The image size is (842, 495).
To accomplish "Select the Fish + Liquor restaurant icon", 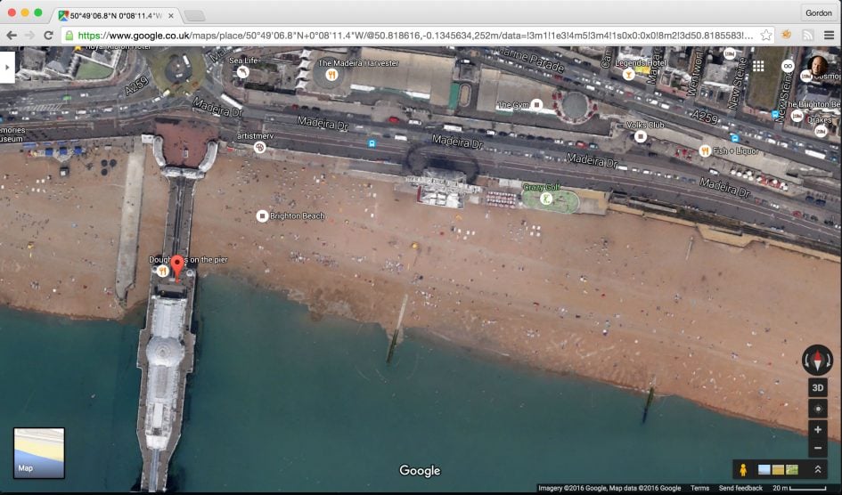I will point(705,151).
